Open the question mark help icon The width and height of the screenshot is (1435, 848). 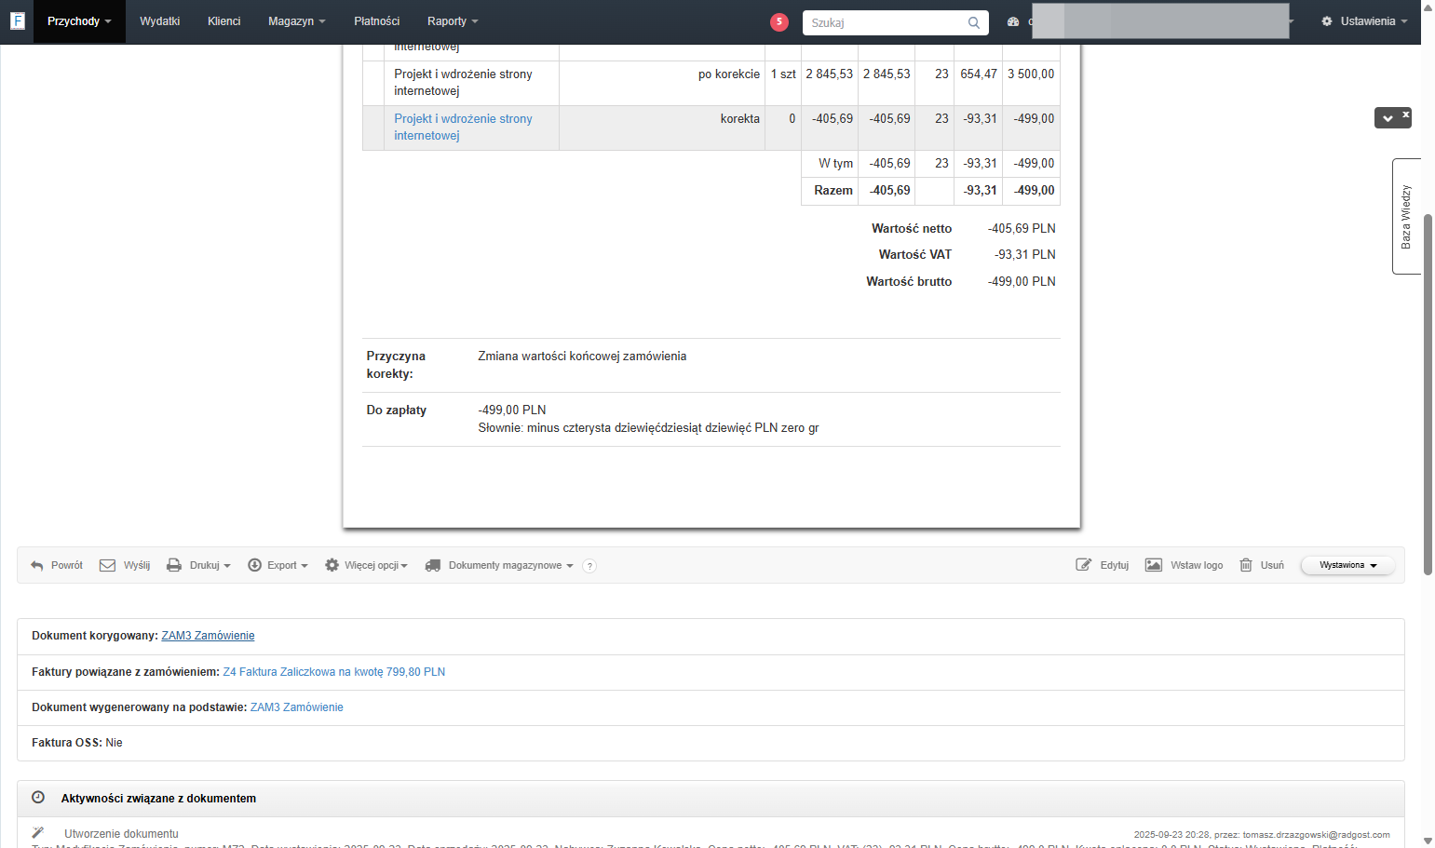pyautogui.click(x=589, y=566)
